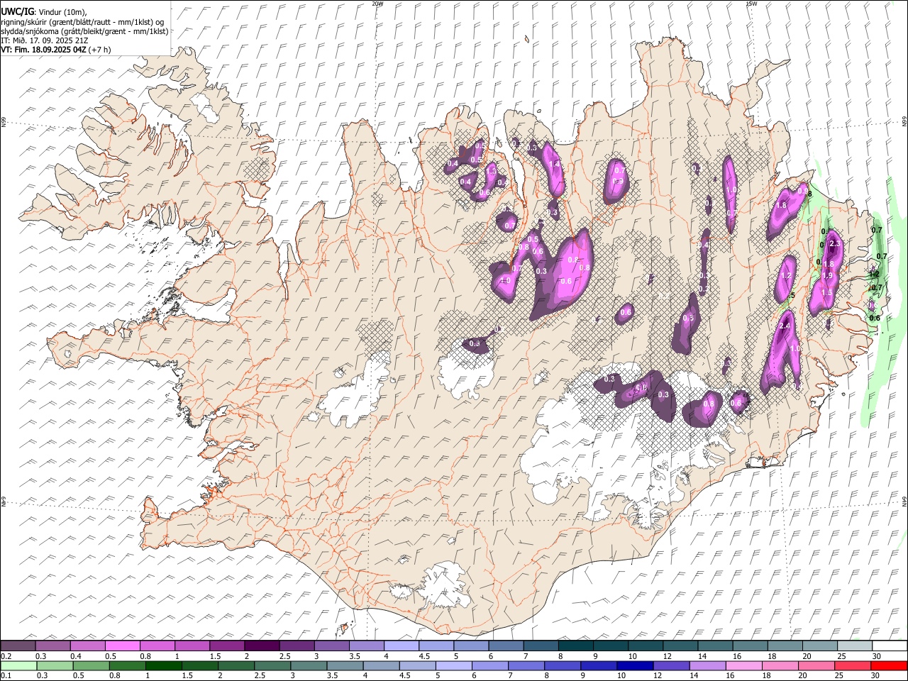Pick the palest green 0.1 rain legend swatch
908x681 pixels.
click(18, 666)
